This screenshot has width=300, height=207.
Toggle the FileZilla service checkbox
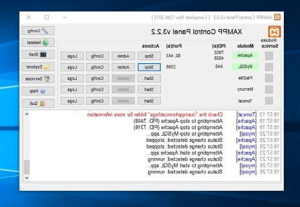click(x=269, y=78)
